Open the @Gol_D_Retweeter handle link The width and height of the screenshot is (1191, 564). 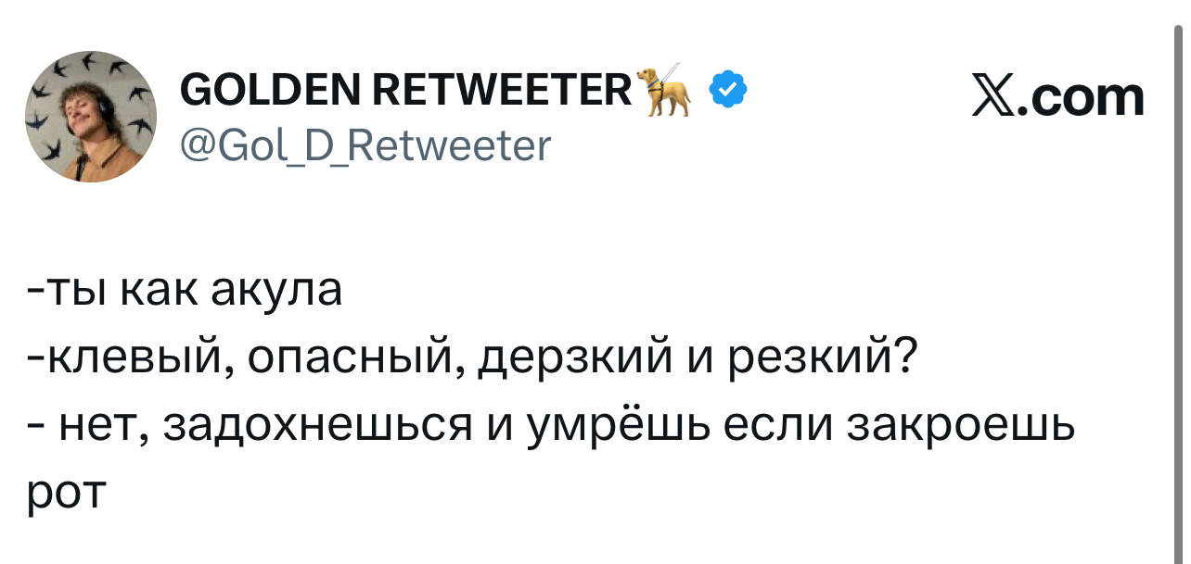[364, 144]
